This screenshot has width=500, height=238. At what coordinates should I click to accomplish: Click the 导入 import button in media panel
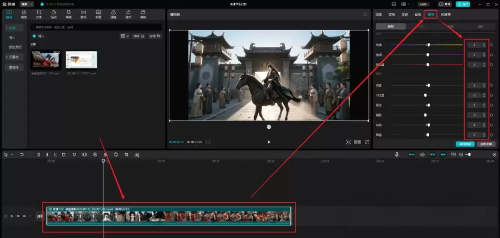[38, 36]
